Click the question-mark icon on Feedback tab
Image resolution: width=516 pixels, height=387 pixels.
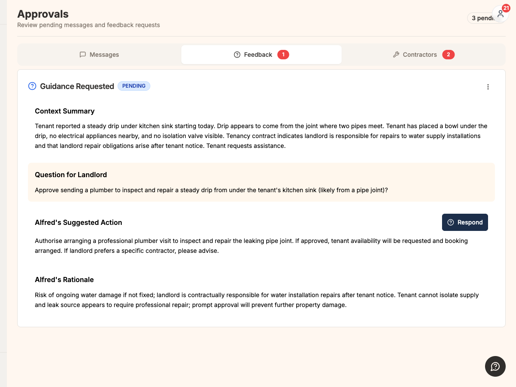pyautogui.click(x=237, y=55)
